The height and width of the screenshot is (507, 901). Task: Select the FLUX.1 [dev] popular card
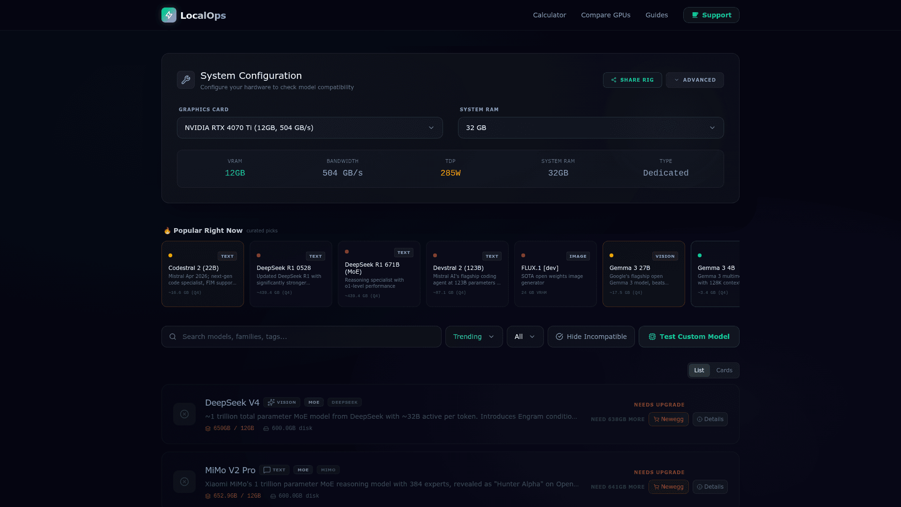(x=555, y=274)
